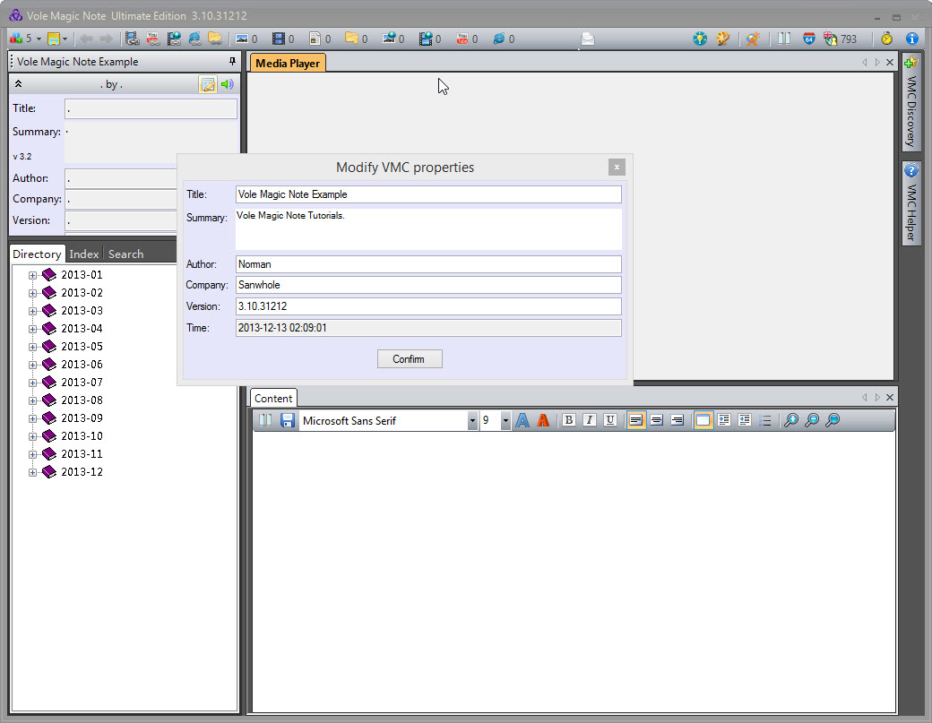Switch to the Search tab
Screen dimensions: 932x723
click(x=125, y=254)
